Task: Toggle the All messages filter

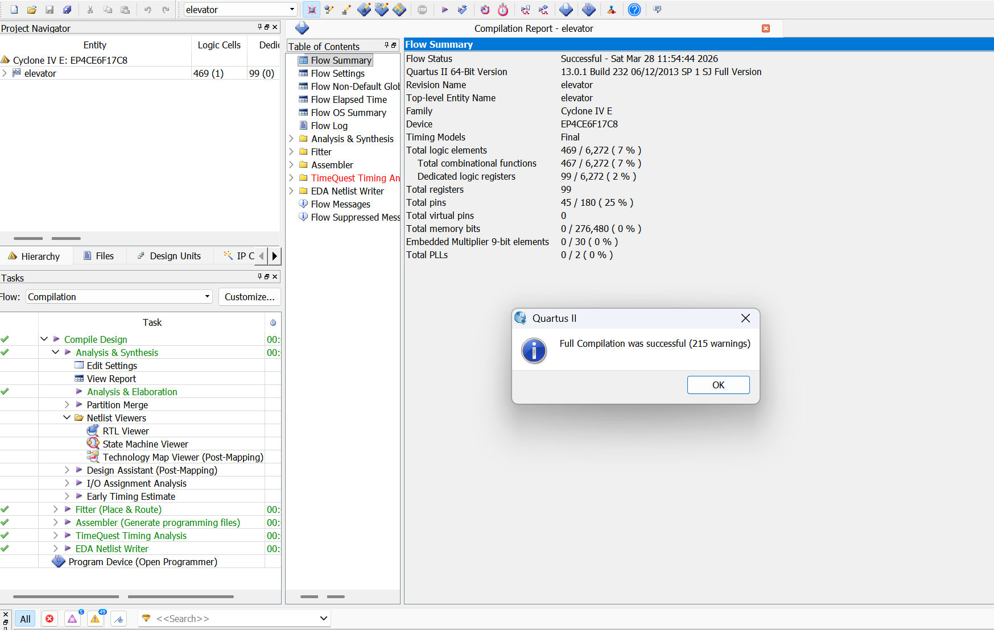Action: click(25, 619)
